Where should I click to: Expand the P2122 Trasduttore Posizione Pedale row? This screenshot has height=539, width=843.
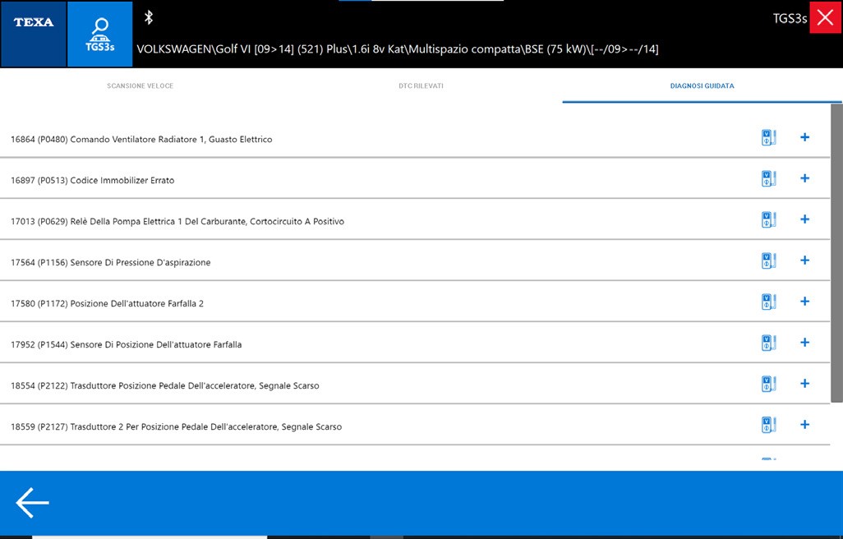tap(805, 383)
